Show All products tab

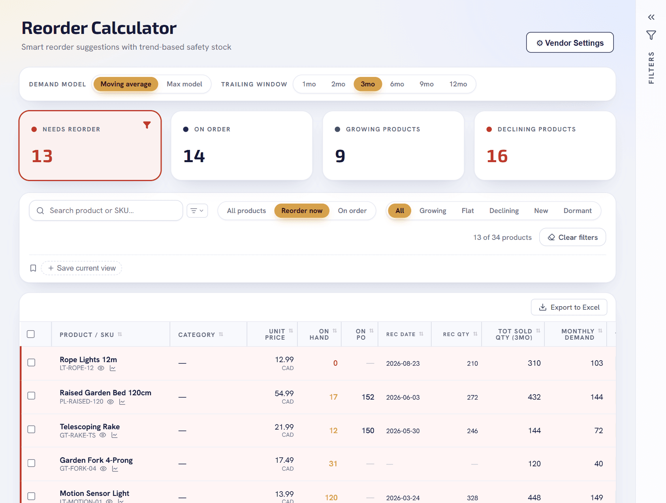[x=246, y=211]
